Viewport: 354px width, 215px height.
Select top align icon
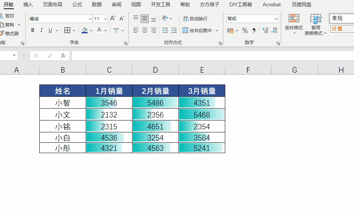(x=136, y=19)
